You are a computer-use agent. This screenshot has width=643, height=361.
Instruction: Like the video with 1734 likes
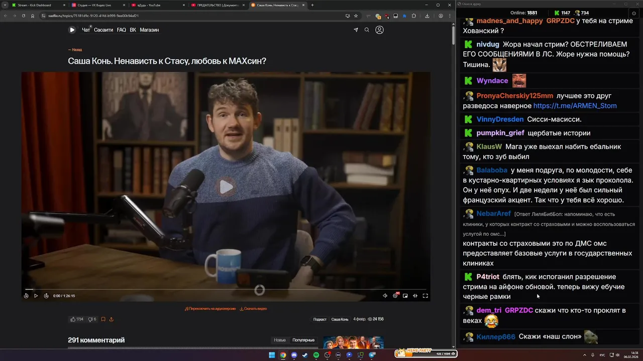pos(77,319)
